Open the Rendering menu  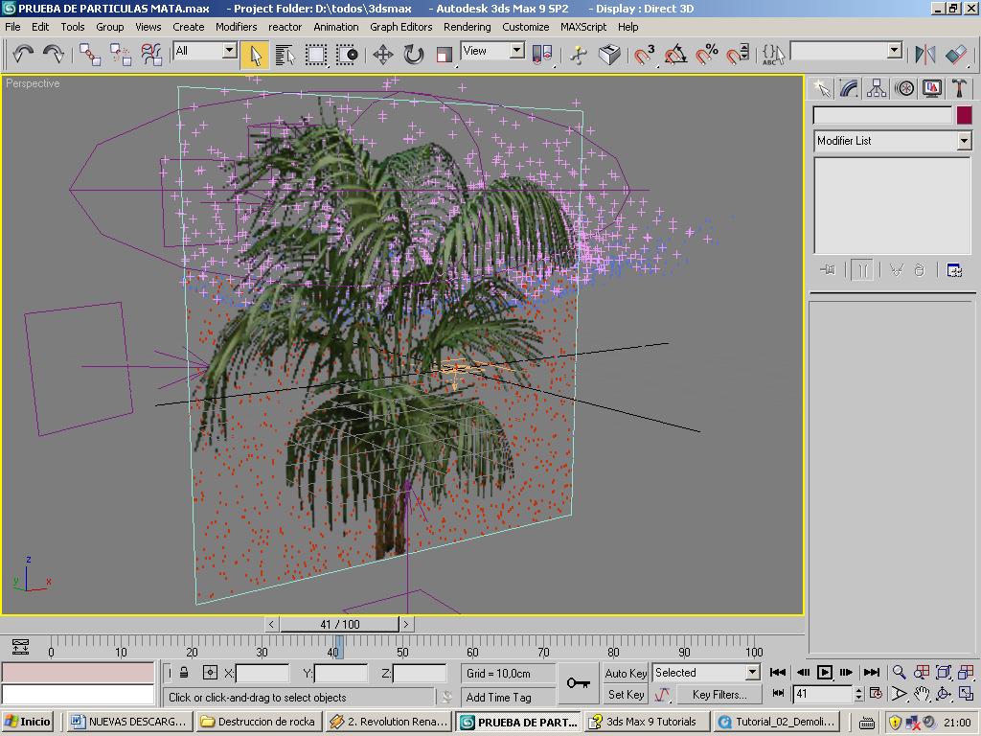[467, 27]
